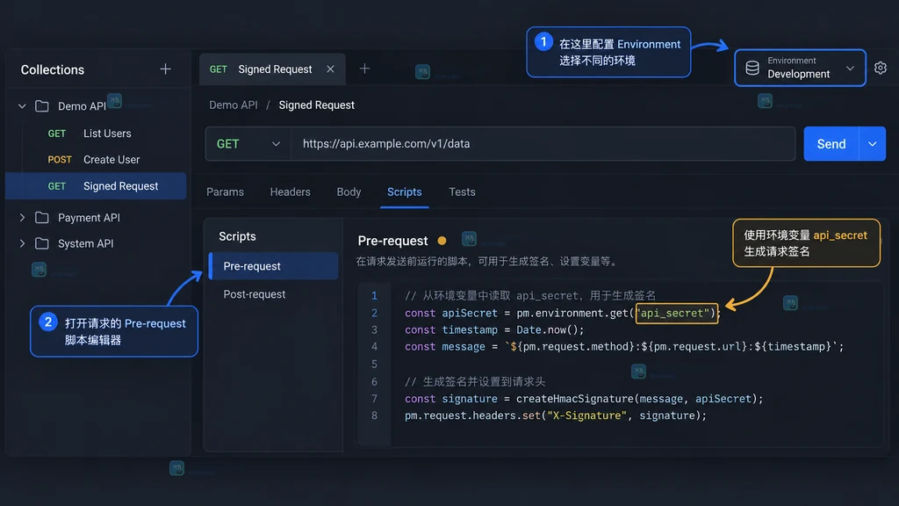Click the Scripts side panel heading

(237, 236)
